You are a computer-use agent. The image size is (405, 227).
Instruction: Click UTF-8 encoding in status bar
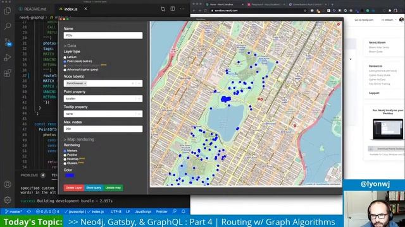coord(116,212)
